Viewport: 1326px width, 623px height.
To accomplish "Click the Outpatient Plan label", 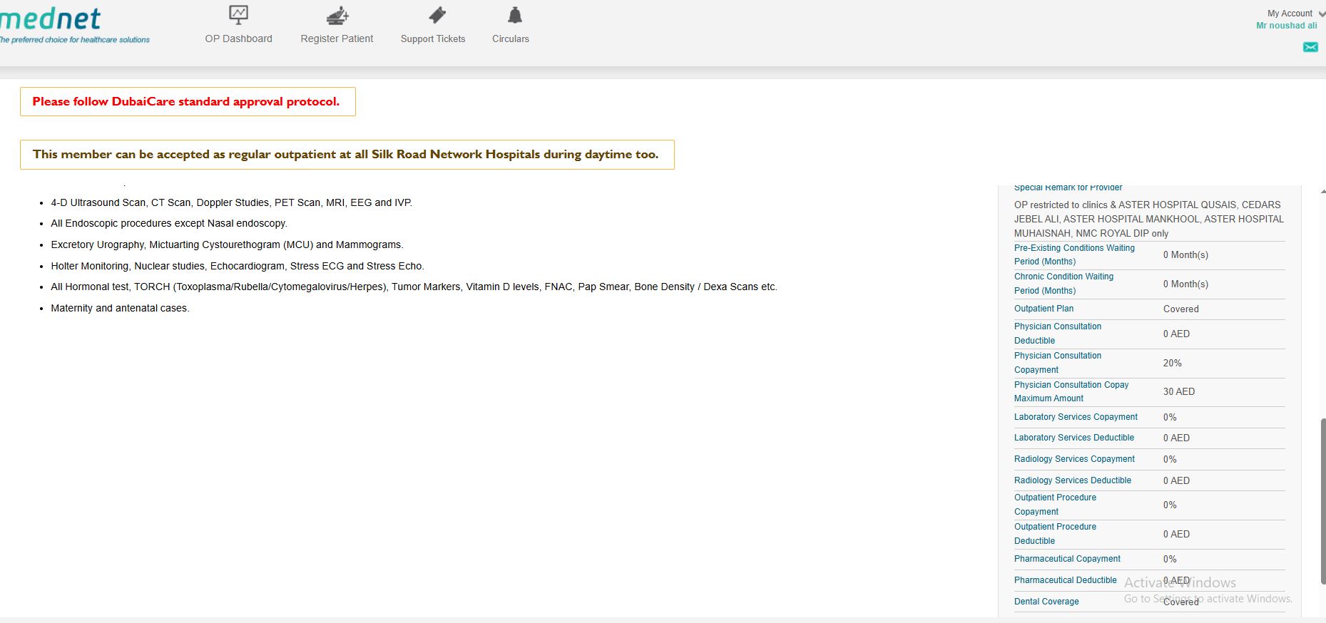I will [1044, 309].
